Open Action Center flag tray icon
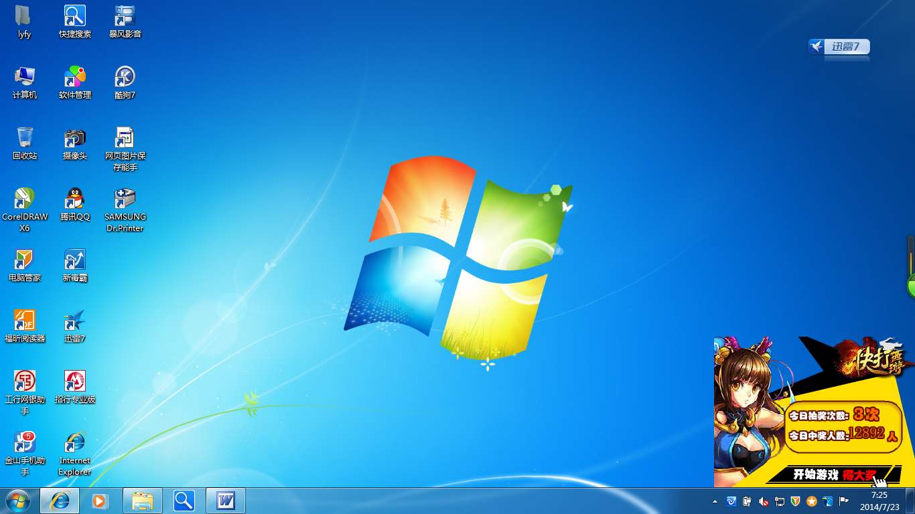Image resolution: width=915 pixels, height=514 pixels. click(x=844, y=501)
